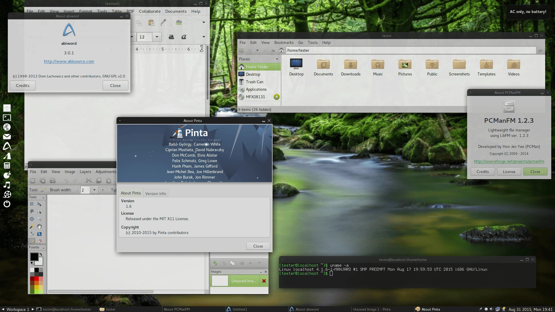The width and height of the screenshot is (555, 312).
Task: Open the Adjustments menu in Pinta
Action: point(106,172)
